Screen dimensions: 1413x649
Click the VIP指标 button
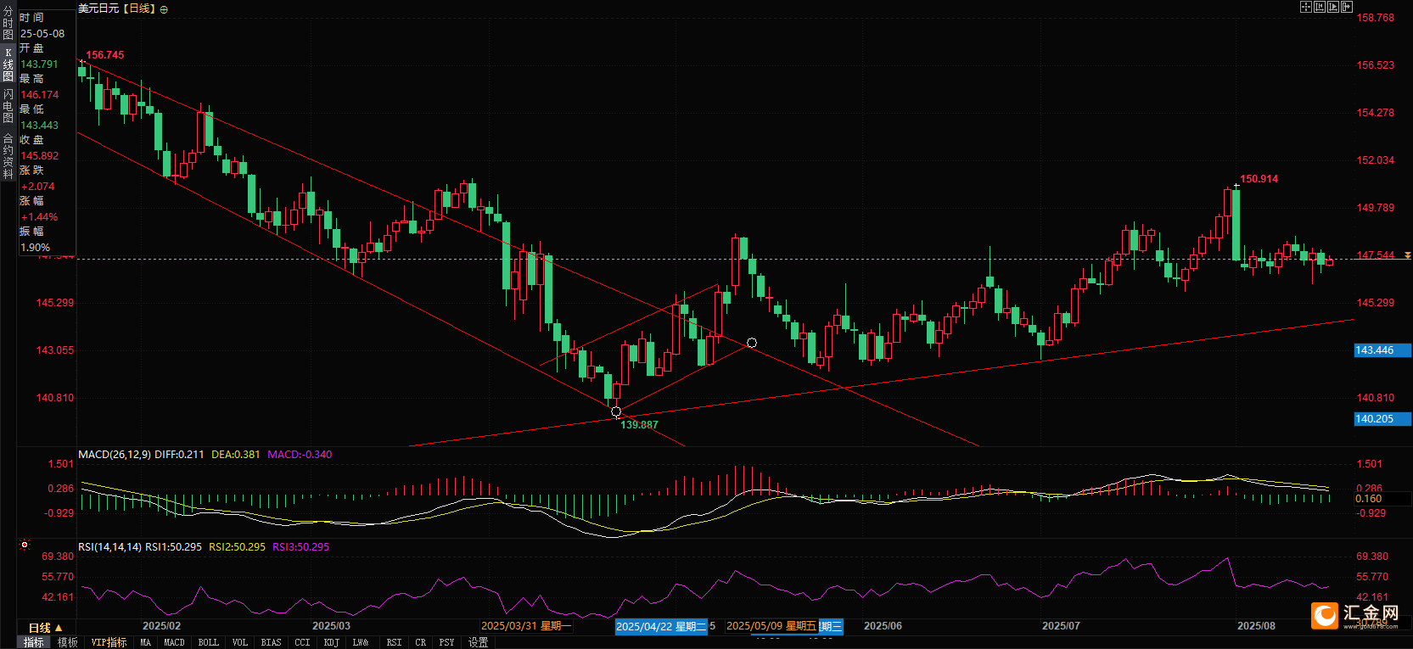109,643
